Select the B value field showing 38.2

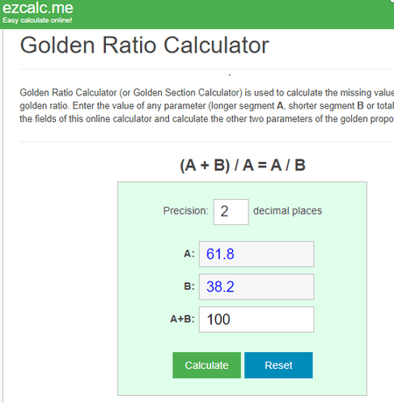[257, 286]
